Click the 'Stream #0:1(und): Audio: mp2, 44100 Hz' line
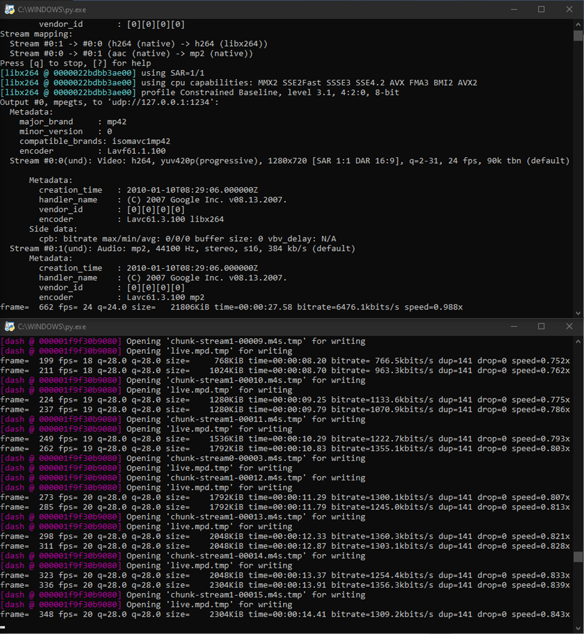584x634 pixels. point(182,248)
